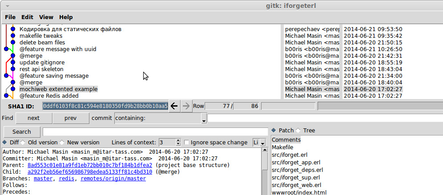Decrease lines of context with down stepper
This screenshot has height=195, width=443.
point(178,144)
